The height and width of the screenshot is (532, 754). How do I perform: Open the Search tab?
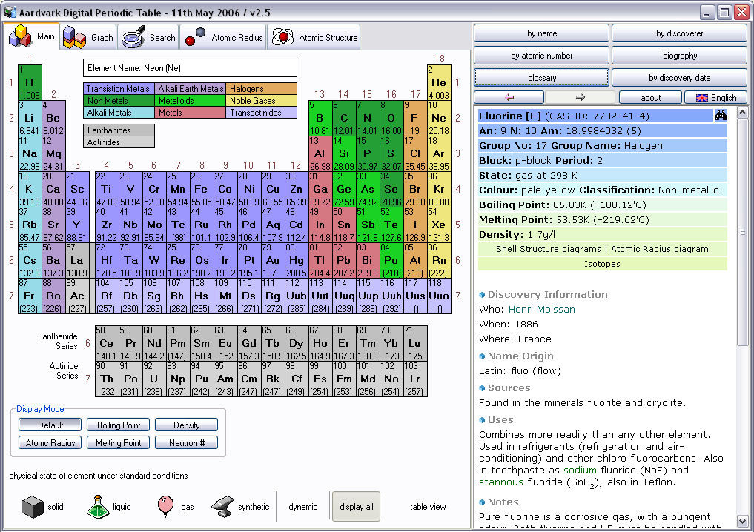[x=148, y=37]
